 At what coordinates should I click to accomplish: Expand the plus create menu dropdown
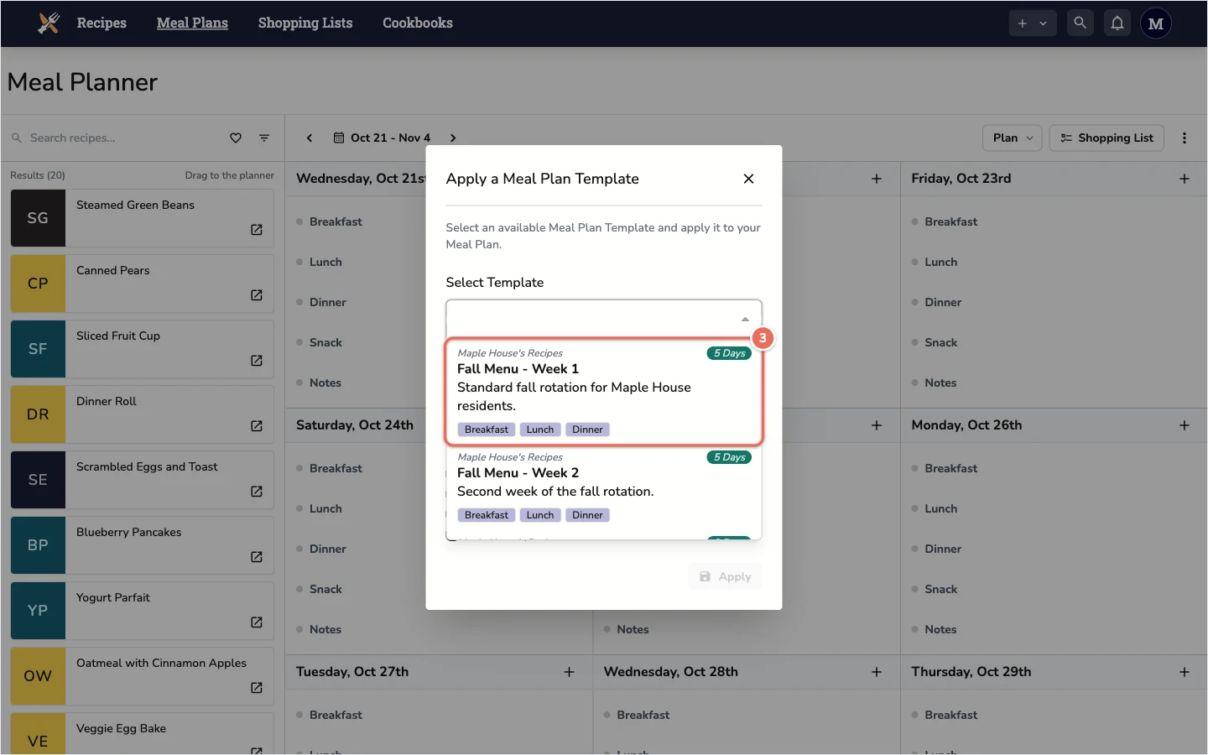click(x=1032, y=23)
